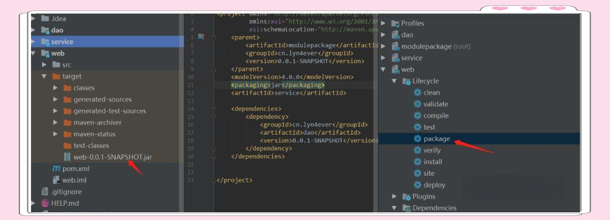Screen dimensions: 610x220
Task: Expand the Profiles node in Maven panel
Action: pyautogui.click(x=383, y=23)
